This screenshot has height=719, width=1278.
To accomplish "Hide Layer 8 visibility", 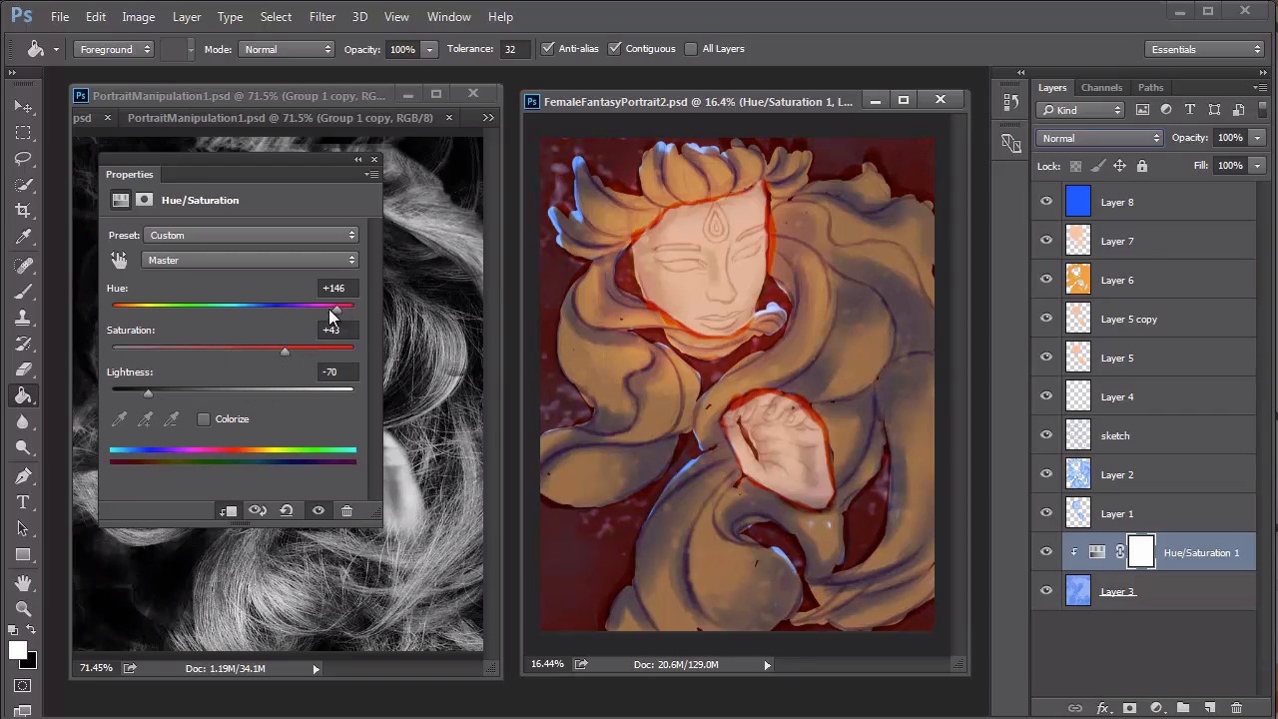I will point(1046,202).
